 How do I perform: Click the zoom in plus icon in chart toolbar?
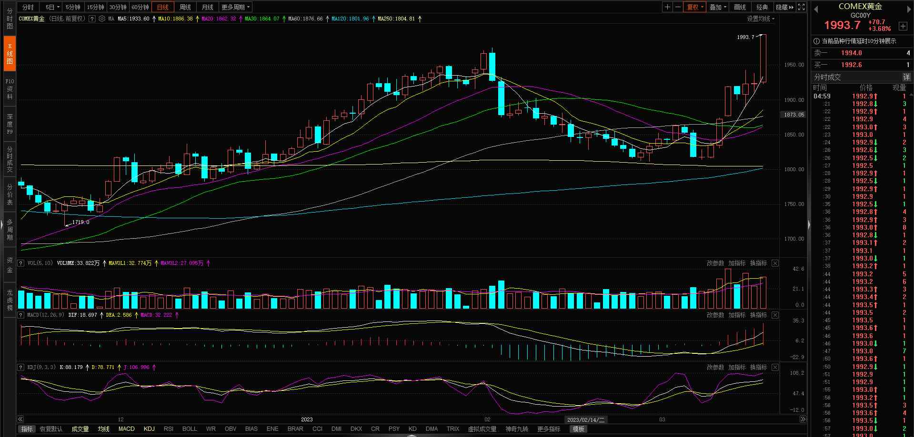coord(667,7)
